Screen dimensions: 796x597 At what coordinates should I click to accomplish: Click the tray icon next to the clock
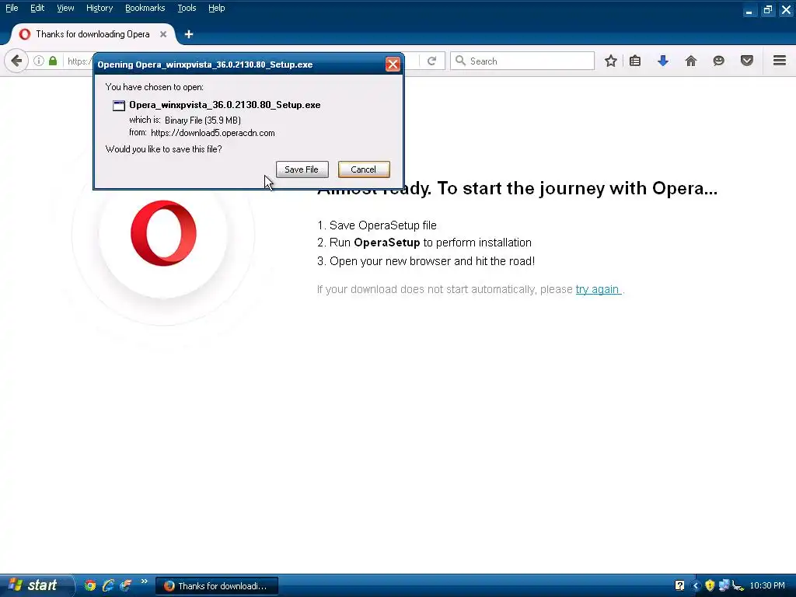738,586
